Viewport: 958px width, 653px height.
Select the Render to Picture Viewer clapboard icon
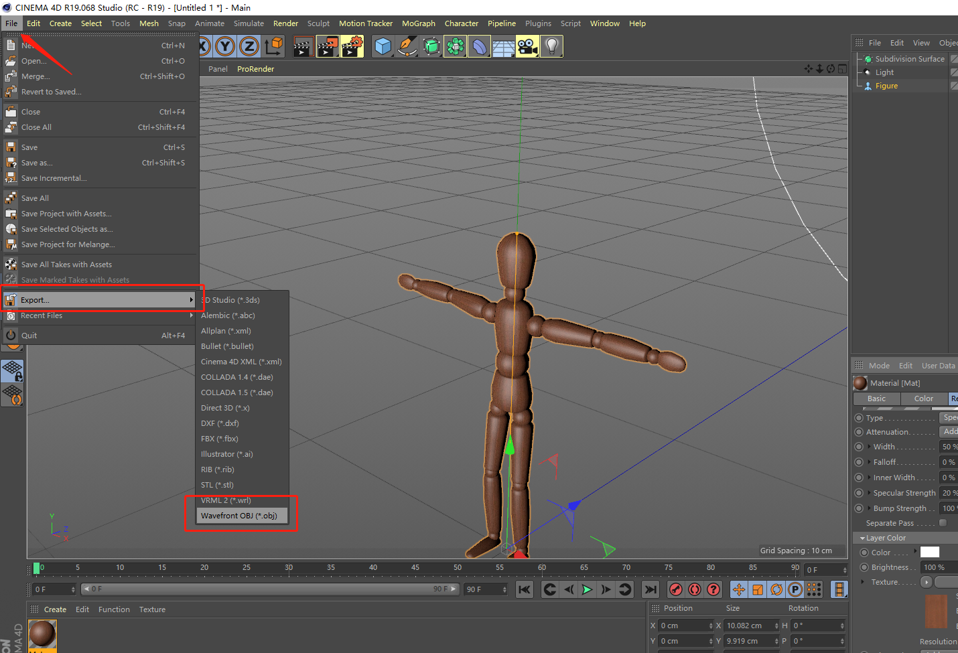tap(327, 46)
